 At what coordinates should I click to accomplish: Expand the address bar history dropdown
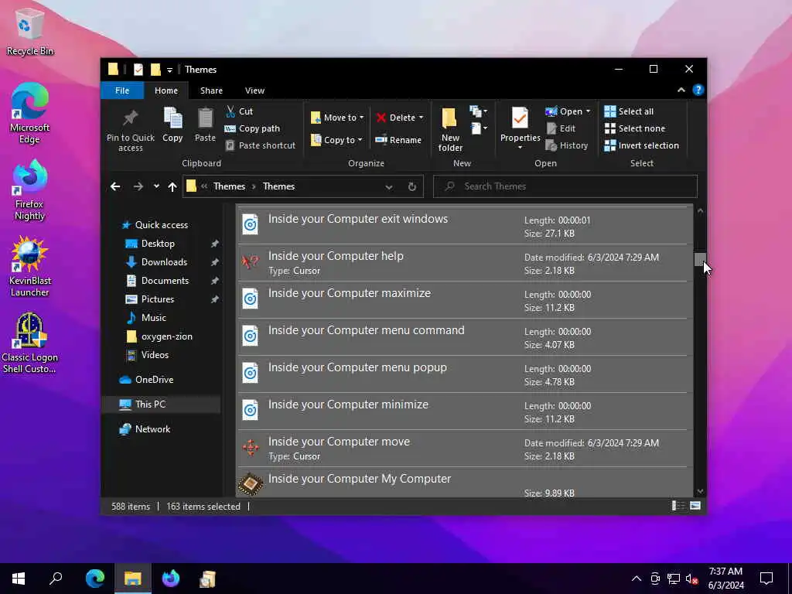click(x=389, y=187)
